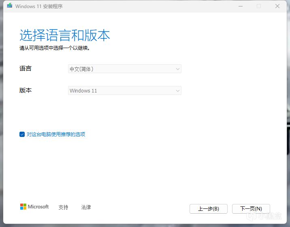Open the 语言 dropdown showing 中文(简体)
Viewport: 290px width, 227px height.
tap(125, 69)
